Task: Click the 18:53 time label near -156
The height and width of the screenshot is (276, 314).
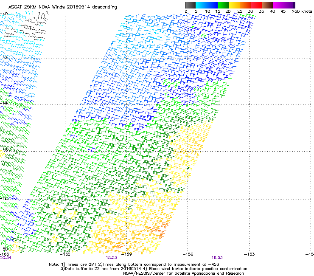Action: (217, 258)
